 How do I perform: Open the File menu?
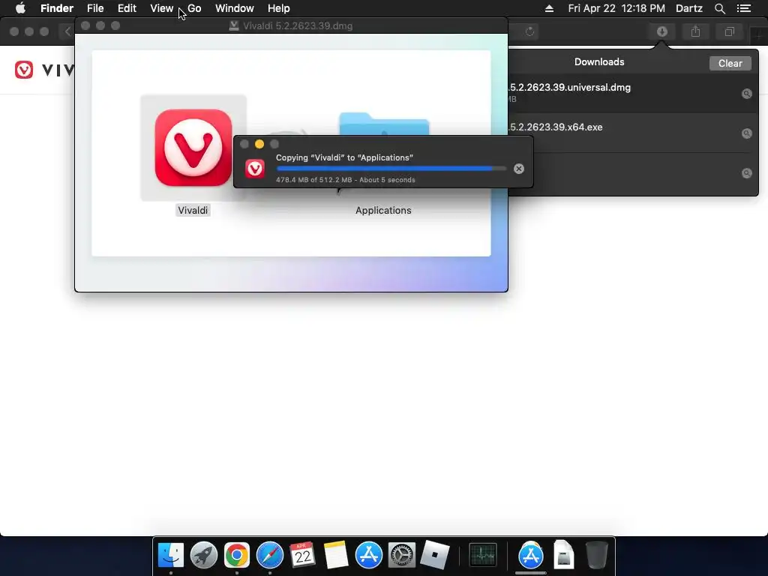[95, 8]
